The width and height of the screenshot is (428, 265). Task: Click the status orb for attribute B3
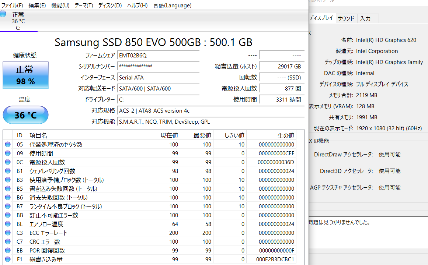(8, 180)
